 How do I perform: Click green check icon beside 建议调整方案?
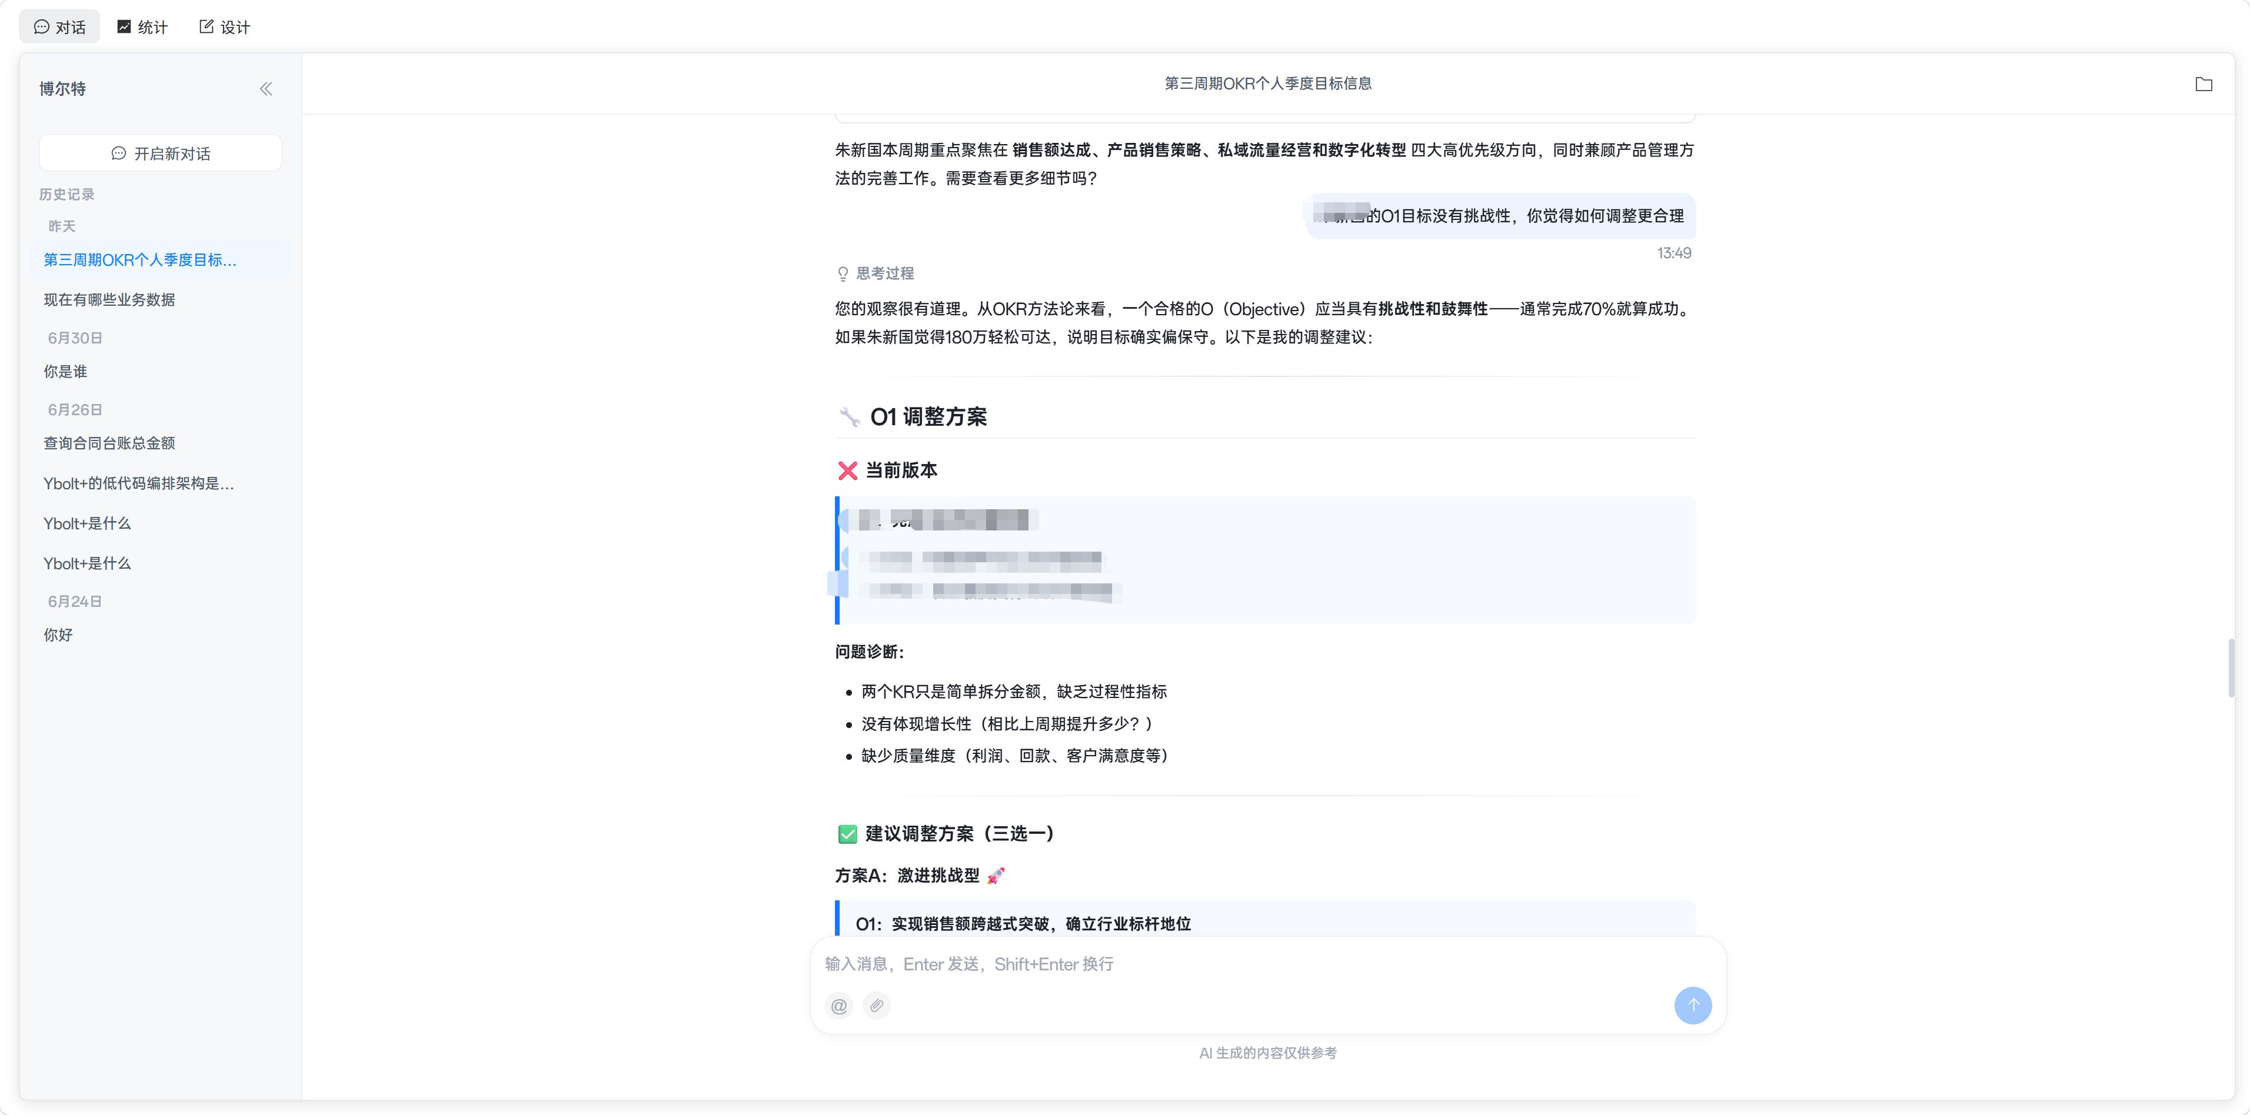pos(847,834)
